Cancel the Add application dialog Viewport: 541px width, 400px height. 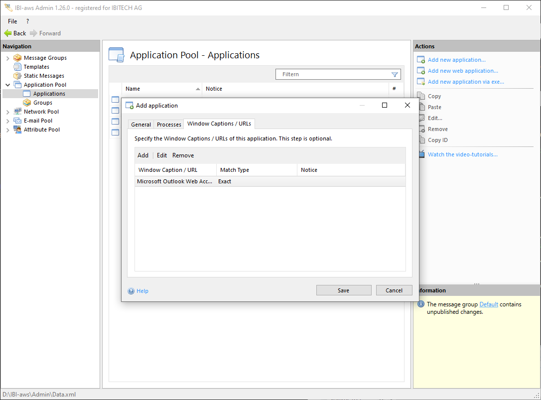coord(394,290)
